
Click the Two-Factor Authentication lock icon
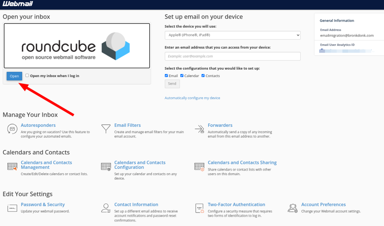(x=199, y=208)
